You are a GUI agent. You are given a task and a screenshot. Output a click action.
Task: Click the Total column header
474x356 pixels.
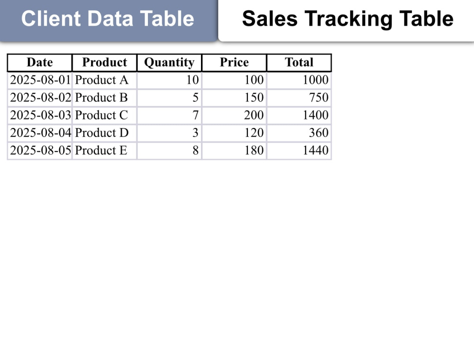[299, 63]
